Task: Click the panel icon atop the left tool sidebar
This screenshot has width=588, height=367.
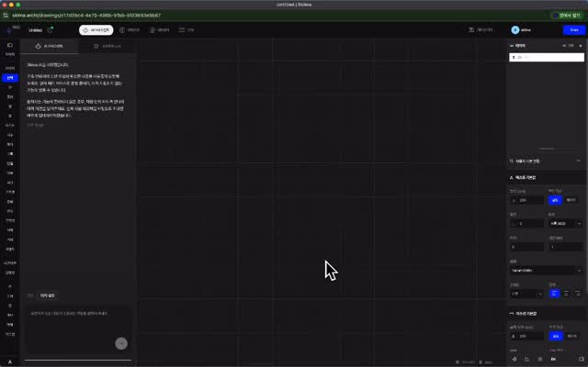Action: click(10, 45)
